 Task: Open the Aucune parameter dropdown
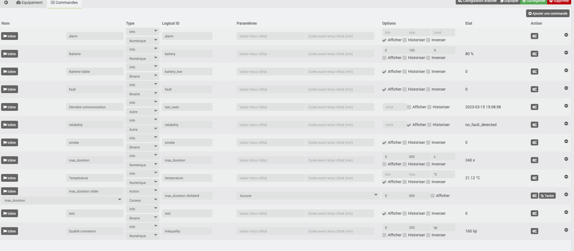click(307, 196)
